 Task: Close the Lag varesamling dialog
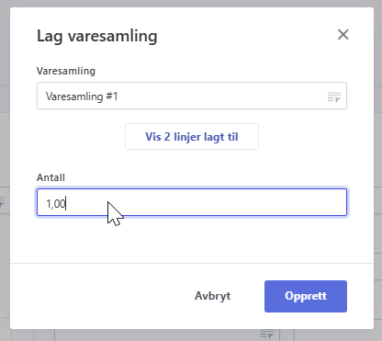click(343, 35)
